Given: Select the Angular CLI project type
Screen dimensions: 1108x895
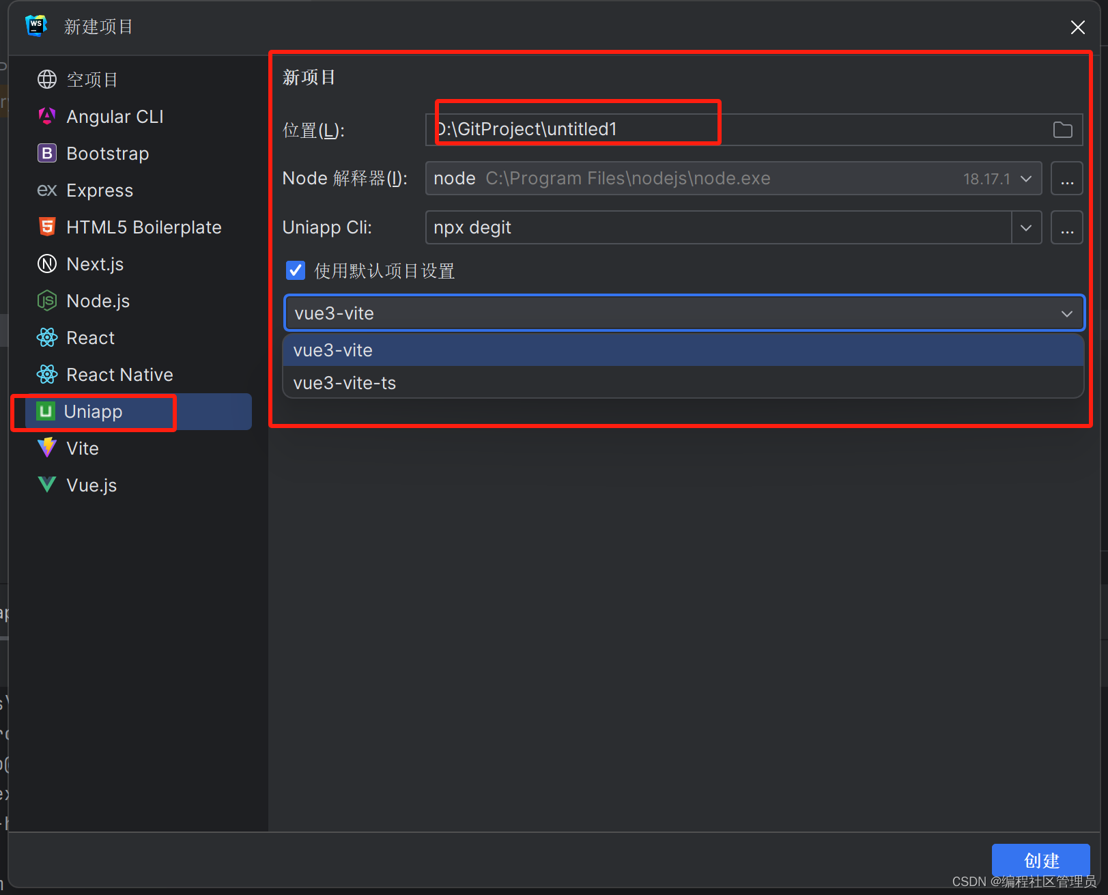Looking at the screenshot, I should (114, 116).
